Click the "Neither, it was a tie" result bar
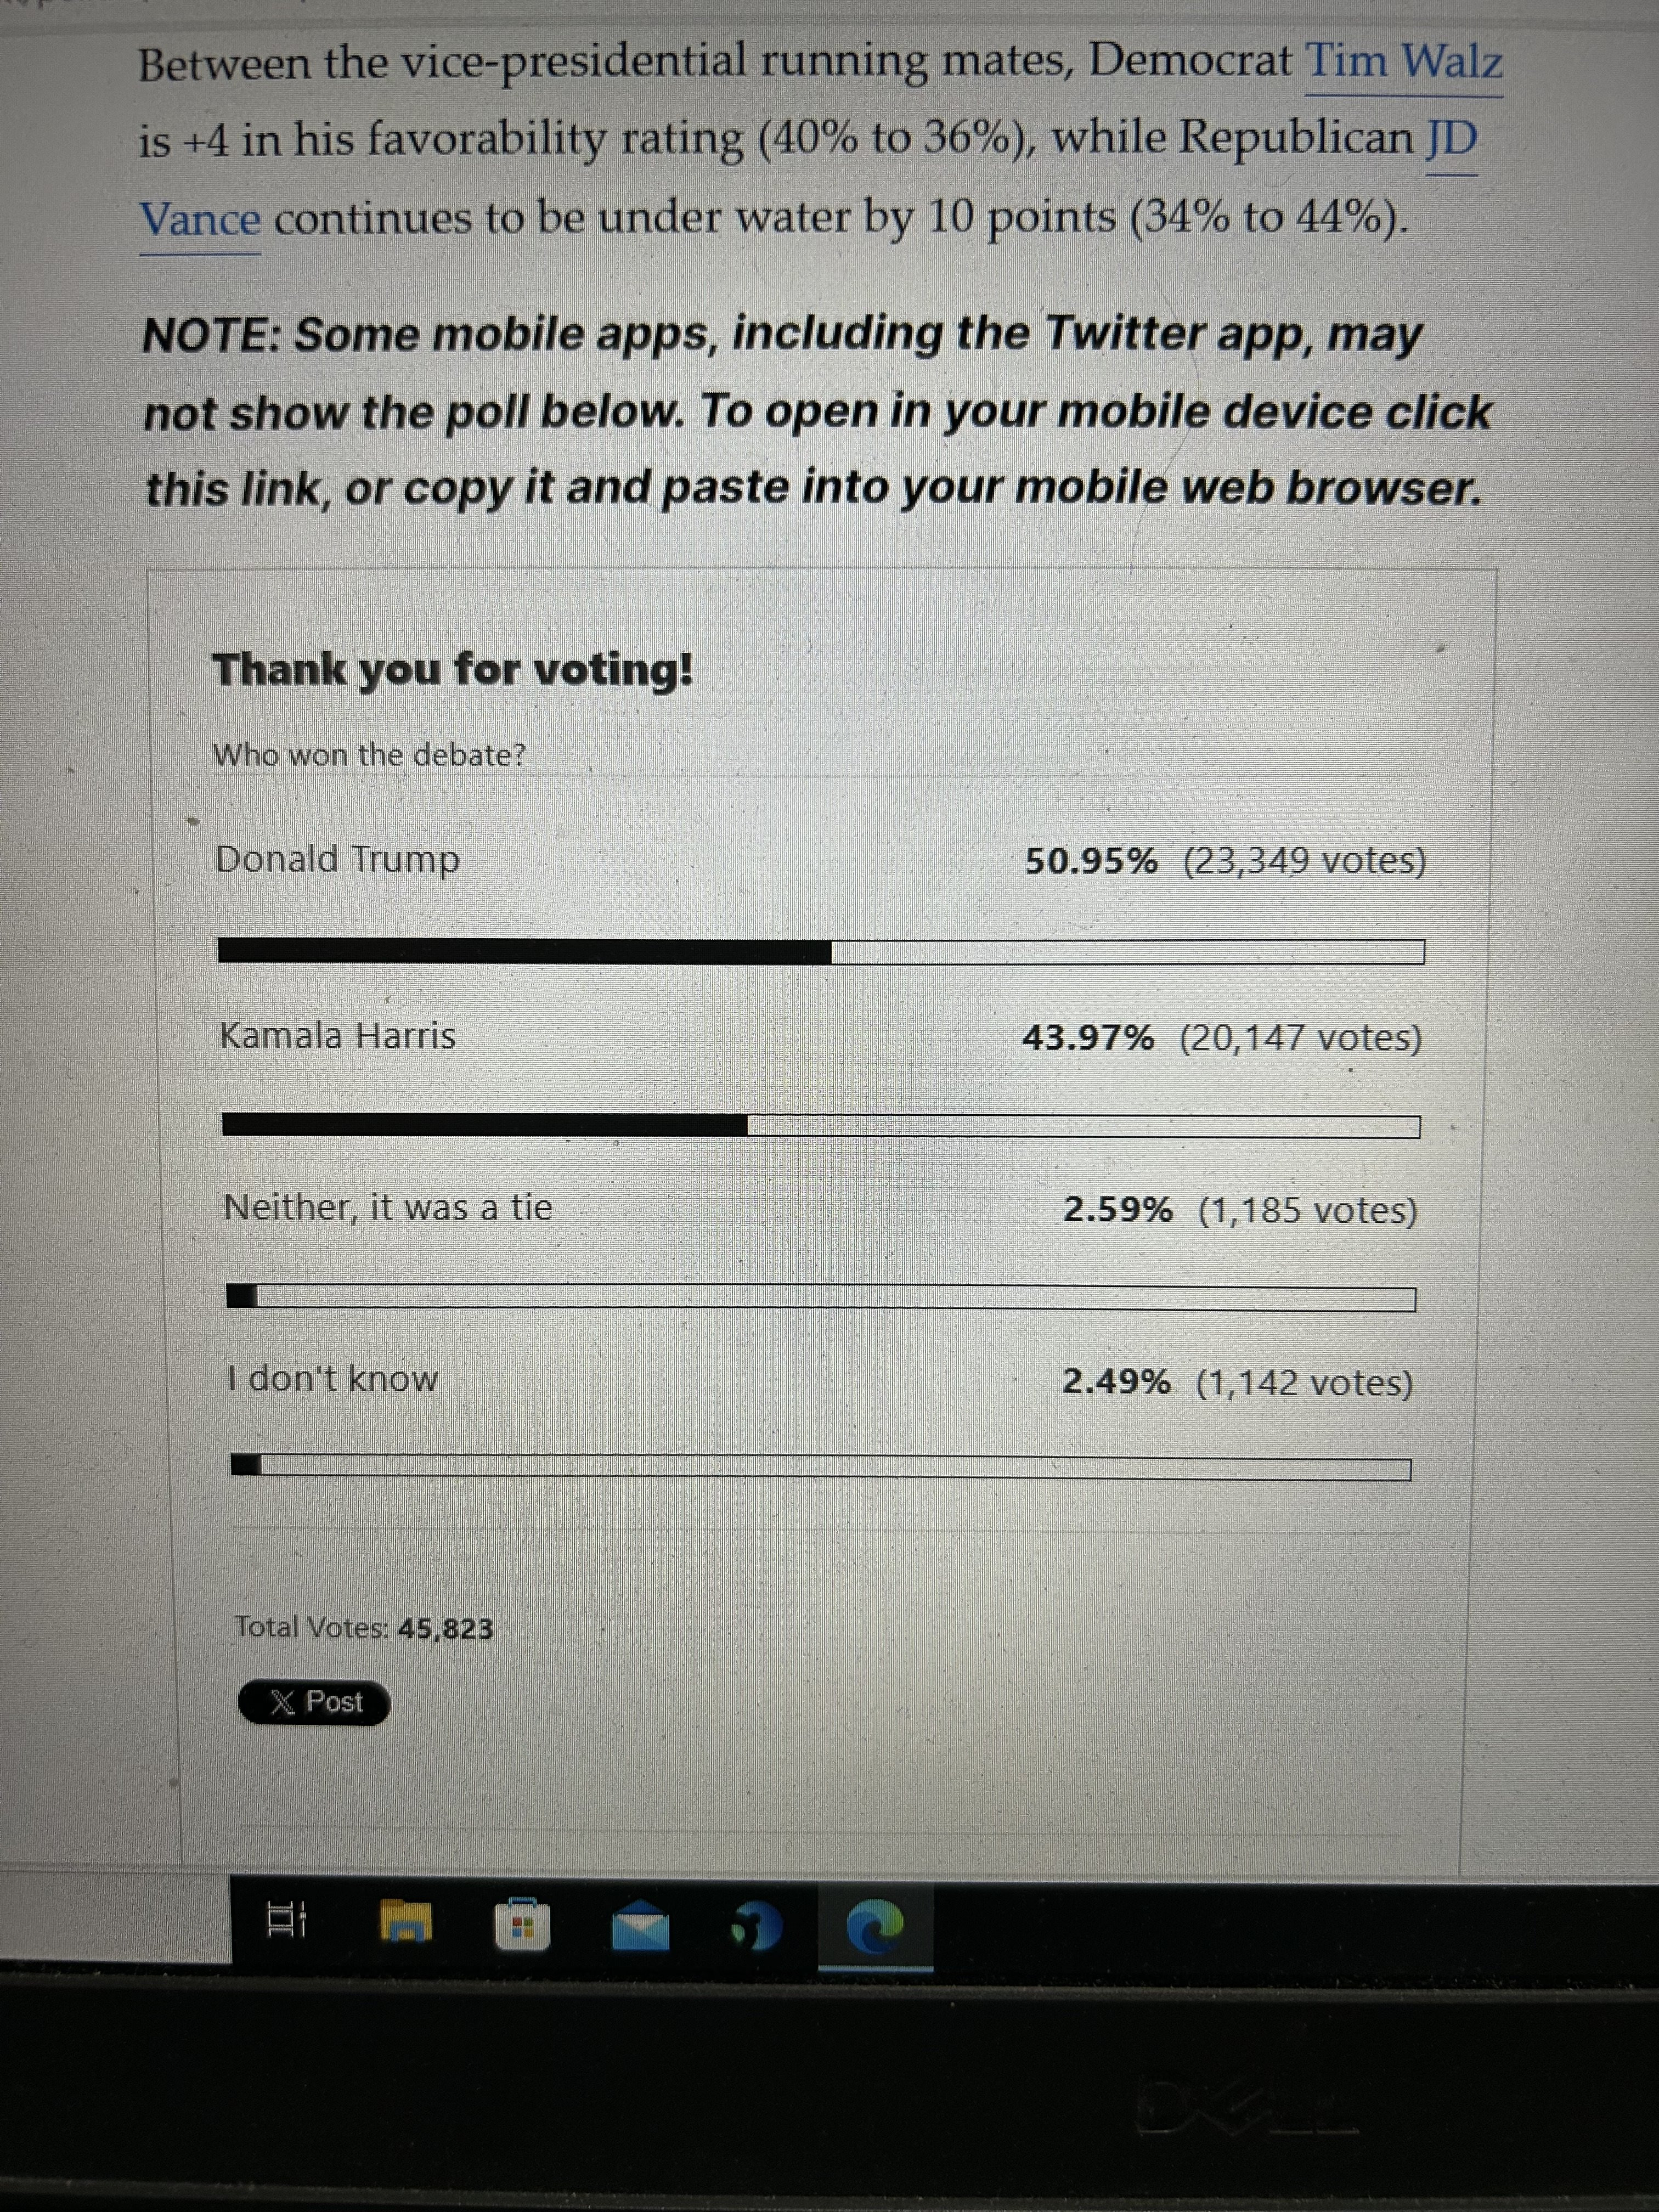Screen dimensions: 1659x2212 coord(820,1297)
